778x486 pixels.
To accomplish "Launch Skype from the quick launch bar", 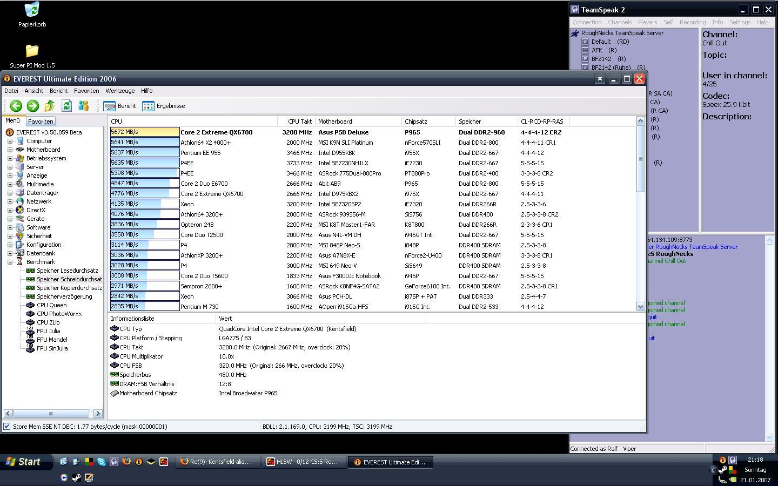I will [x=101, y=462].
